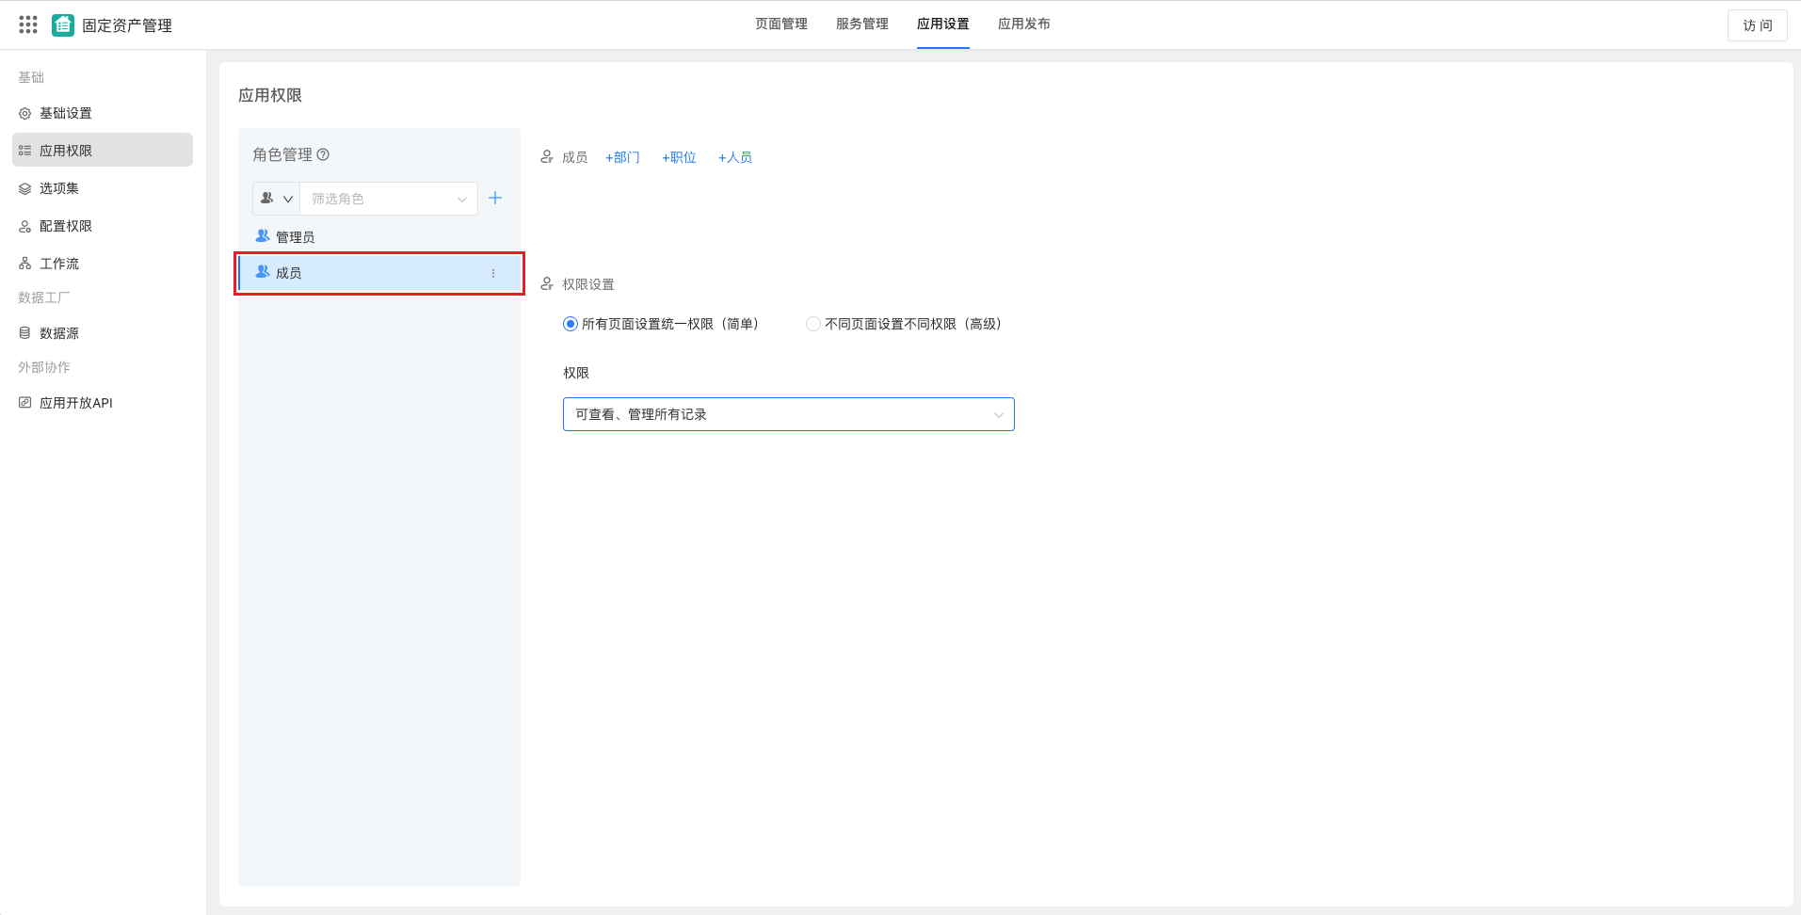Viewport: 1801px width, 915px height.
Task: Click the 固定资产管理 app icon
Action: [x=62, y=24]
